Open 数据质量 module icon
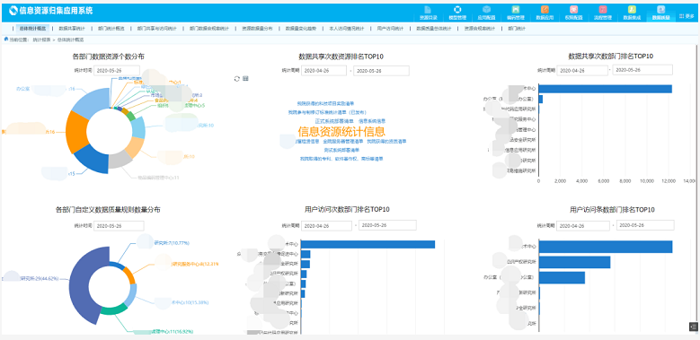 [x=661, y=9]
